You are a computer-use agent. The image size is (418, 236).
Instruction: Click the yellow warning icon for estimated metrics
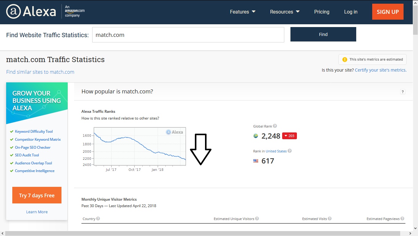345,59
